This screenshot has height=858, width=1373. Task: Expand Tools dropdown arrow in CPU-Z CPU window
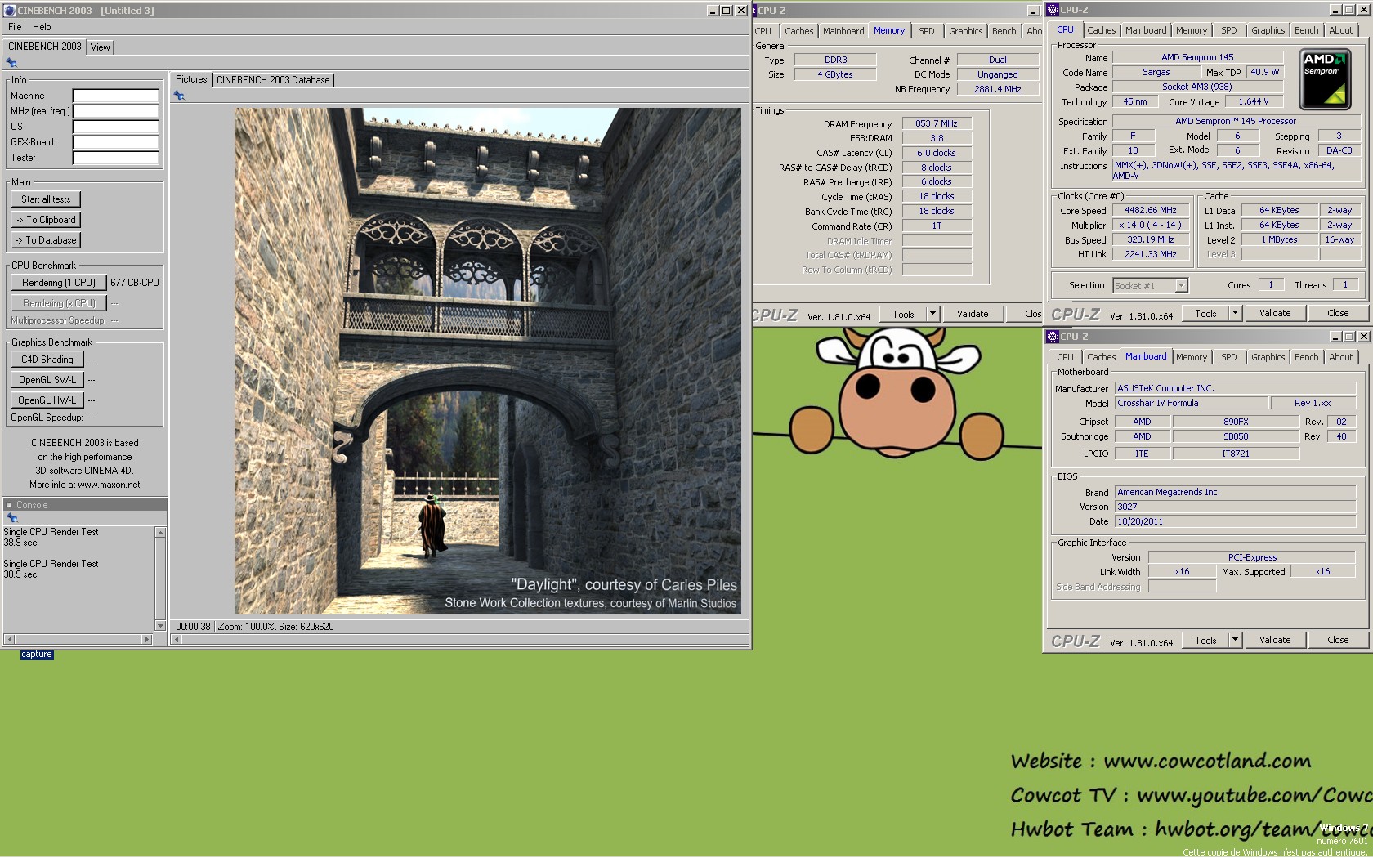[1235, 313]
